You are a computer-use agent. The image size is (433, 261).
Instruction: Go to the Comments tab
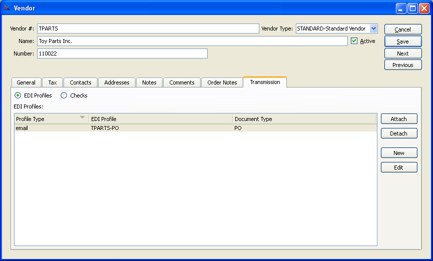click(182, 82)
